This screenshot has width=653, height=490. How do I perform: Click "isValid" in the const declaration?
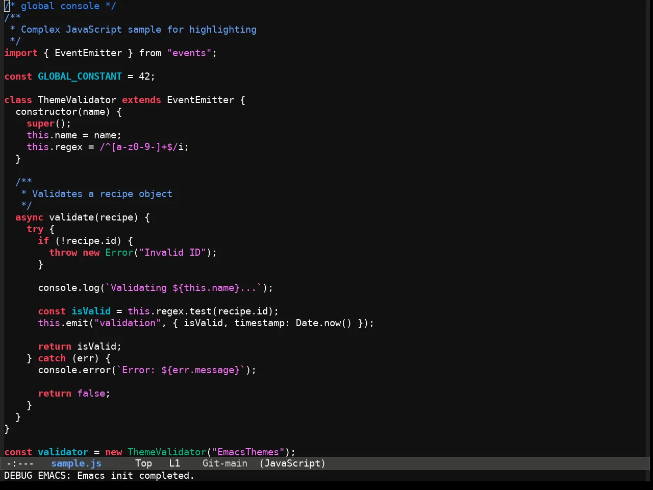point(91,311)
